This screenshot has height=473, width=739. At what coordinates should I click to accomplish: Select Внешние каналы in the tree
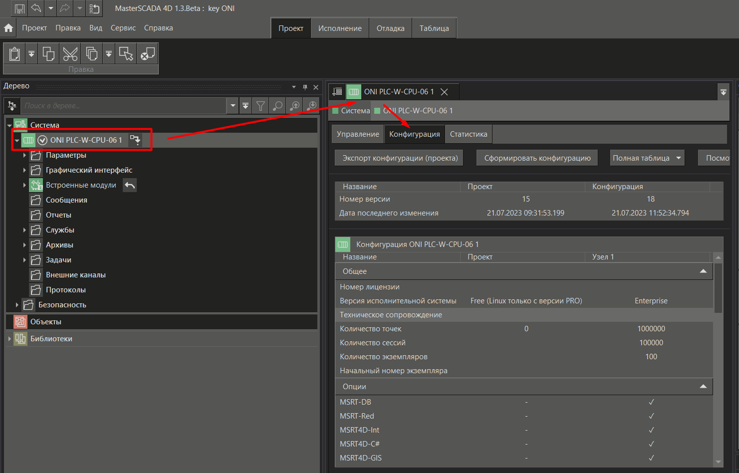coord(76,275)
